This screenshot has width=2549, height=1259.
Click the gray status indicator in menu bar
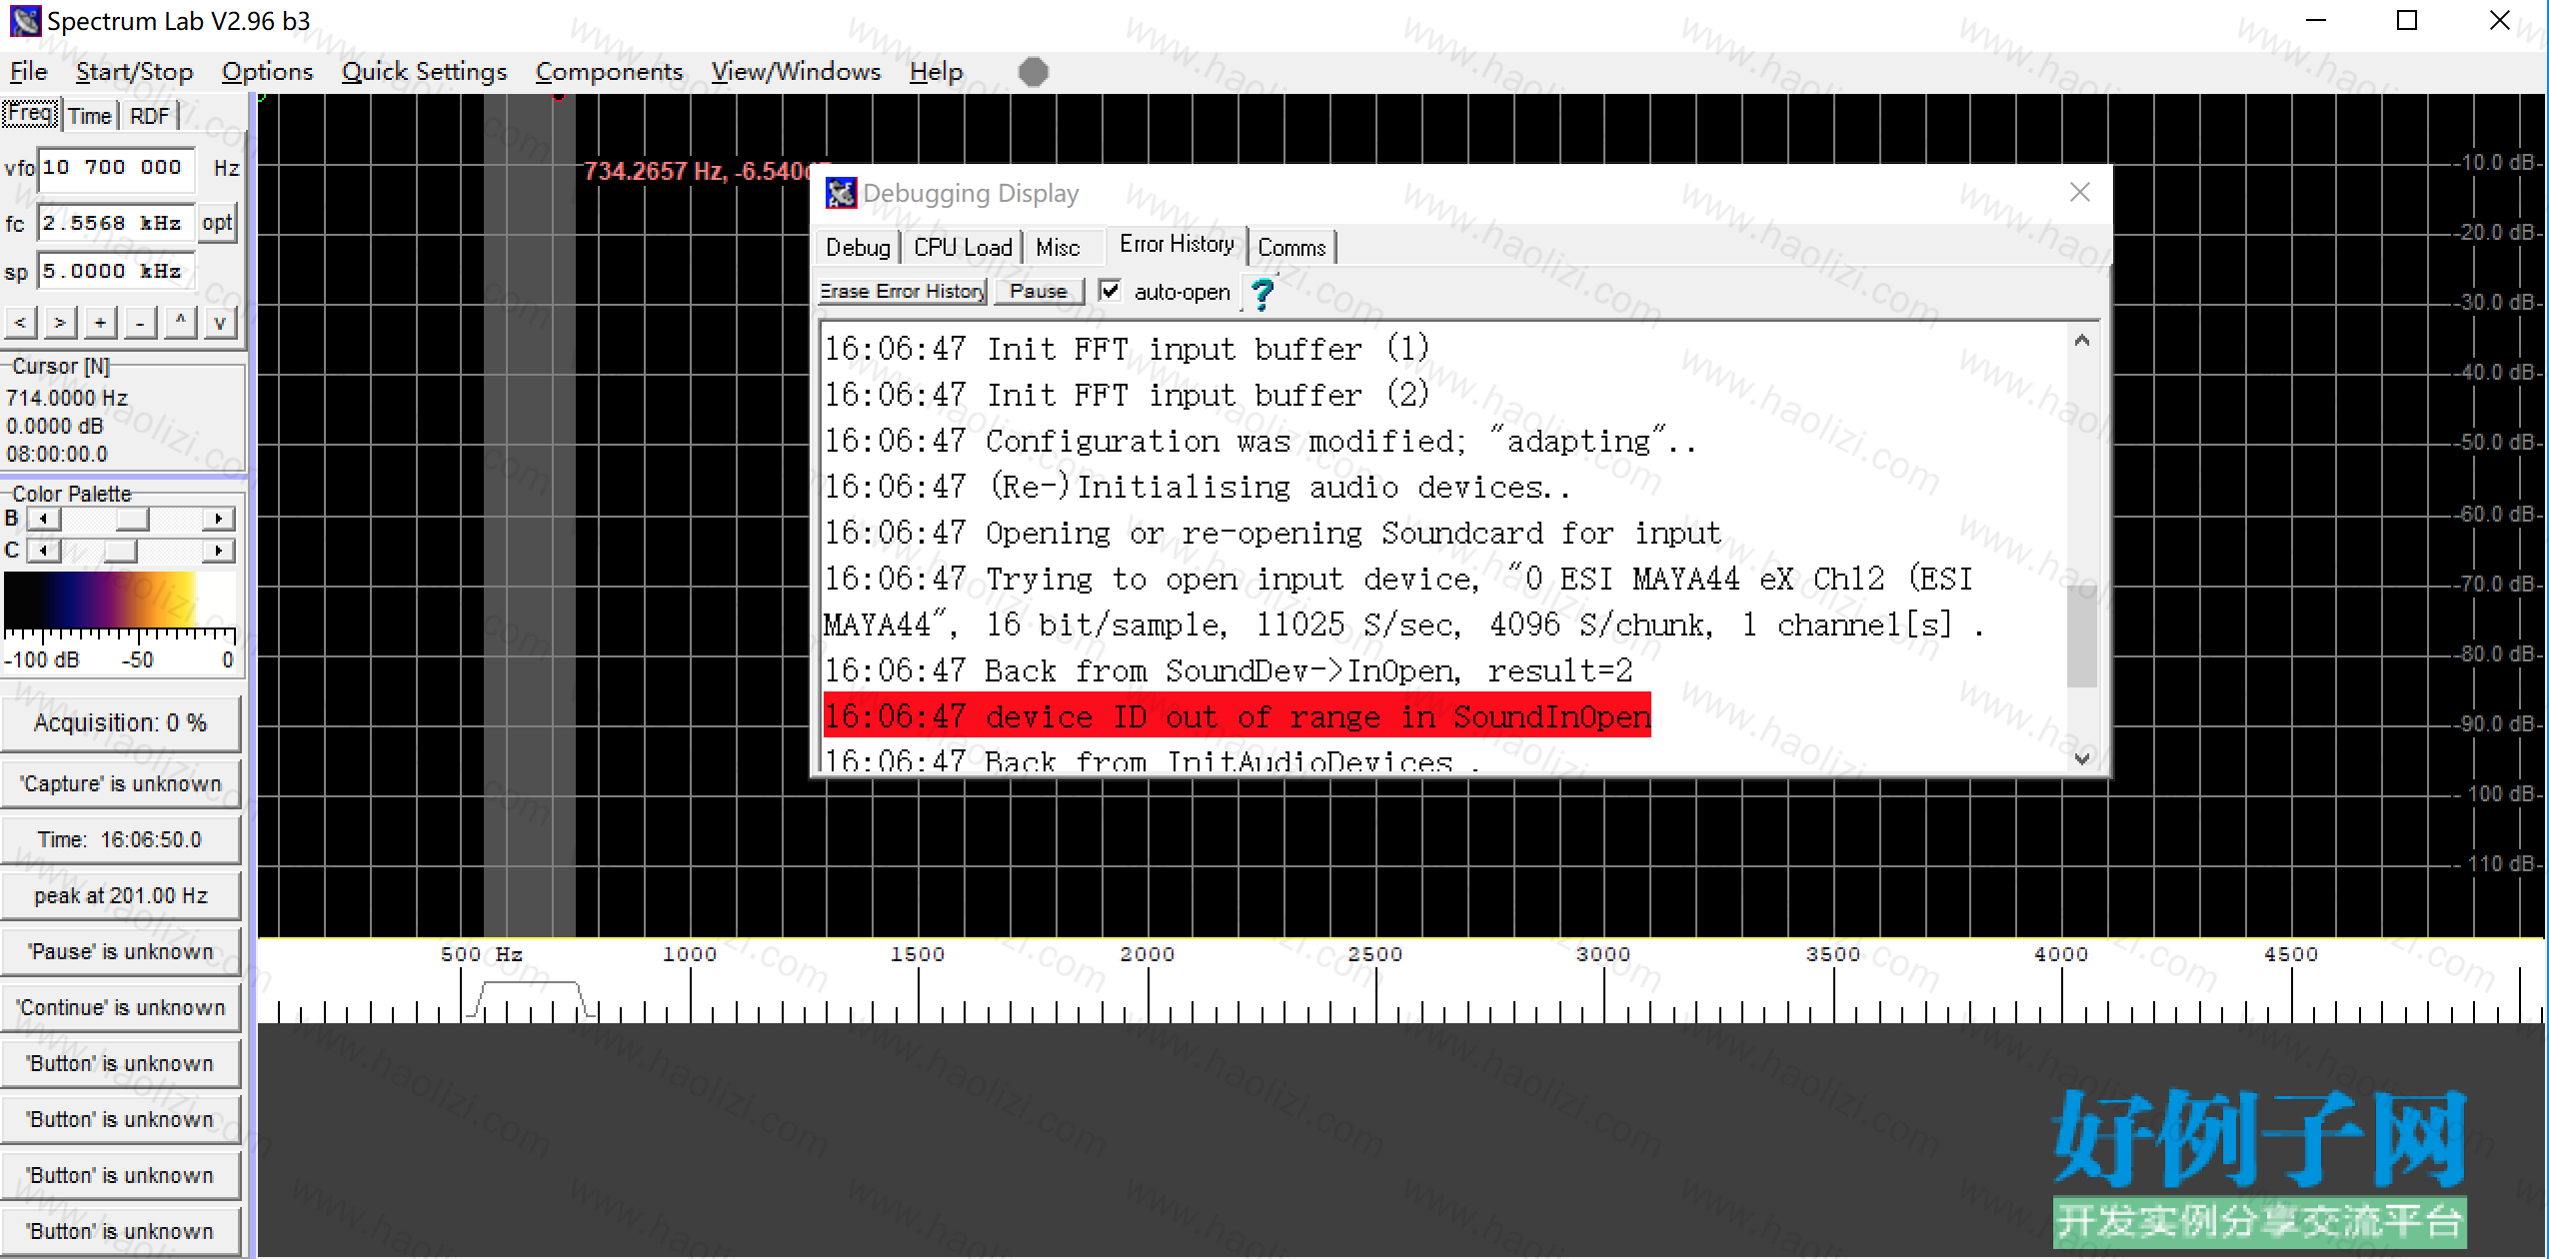tap(1033, 72)
